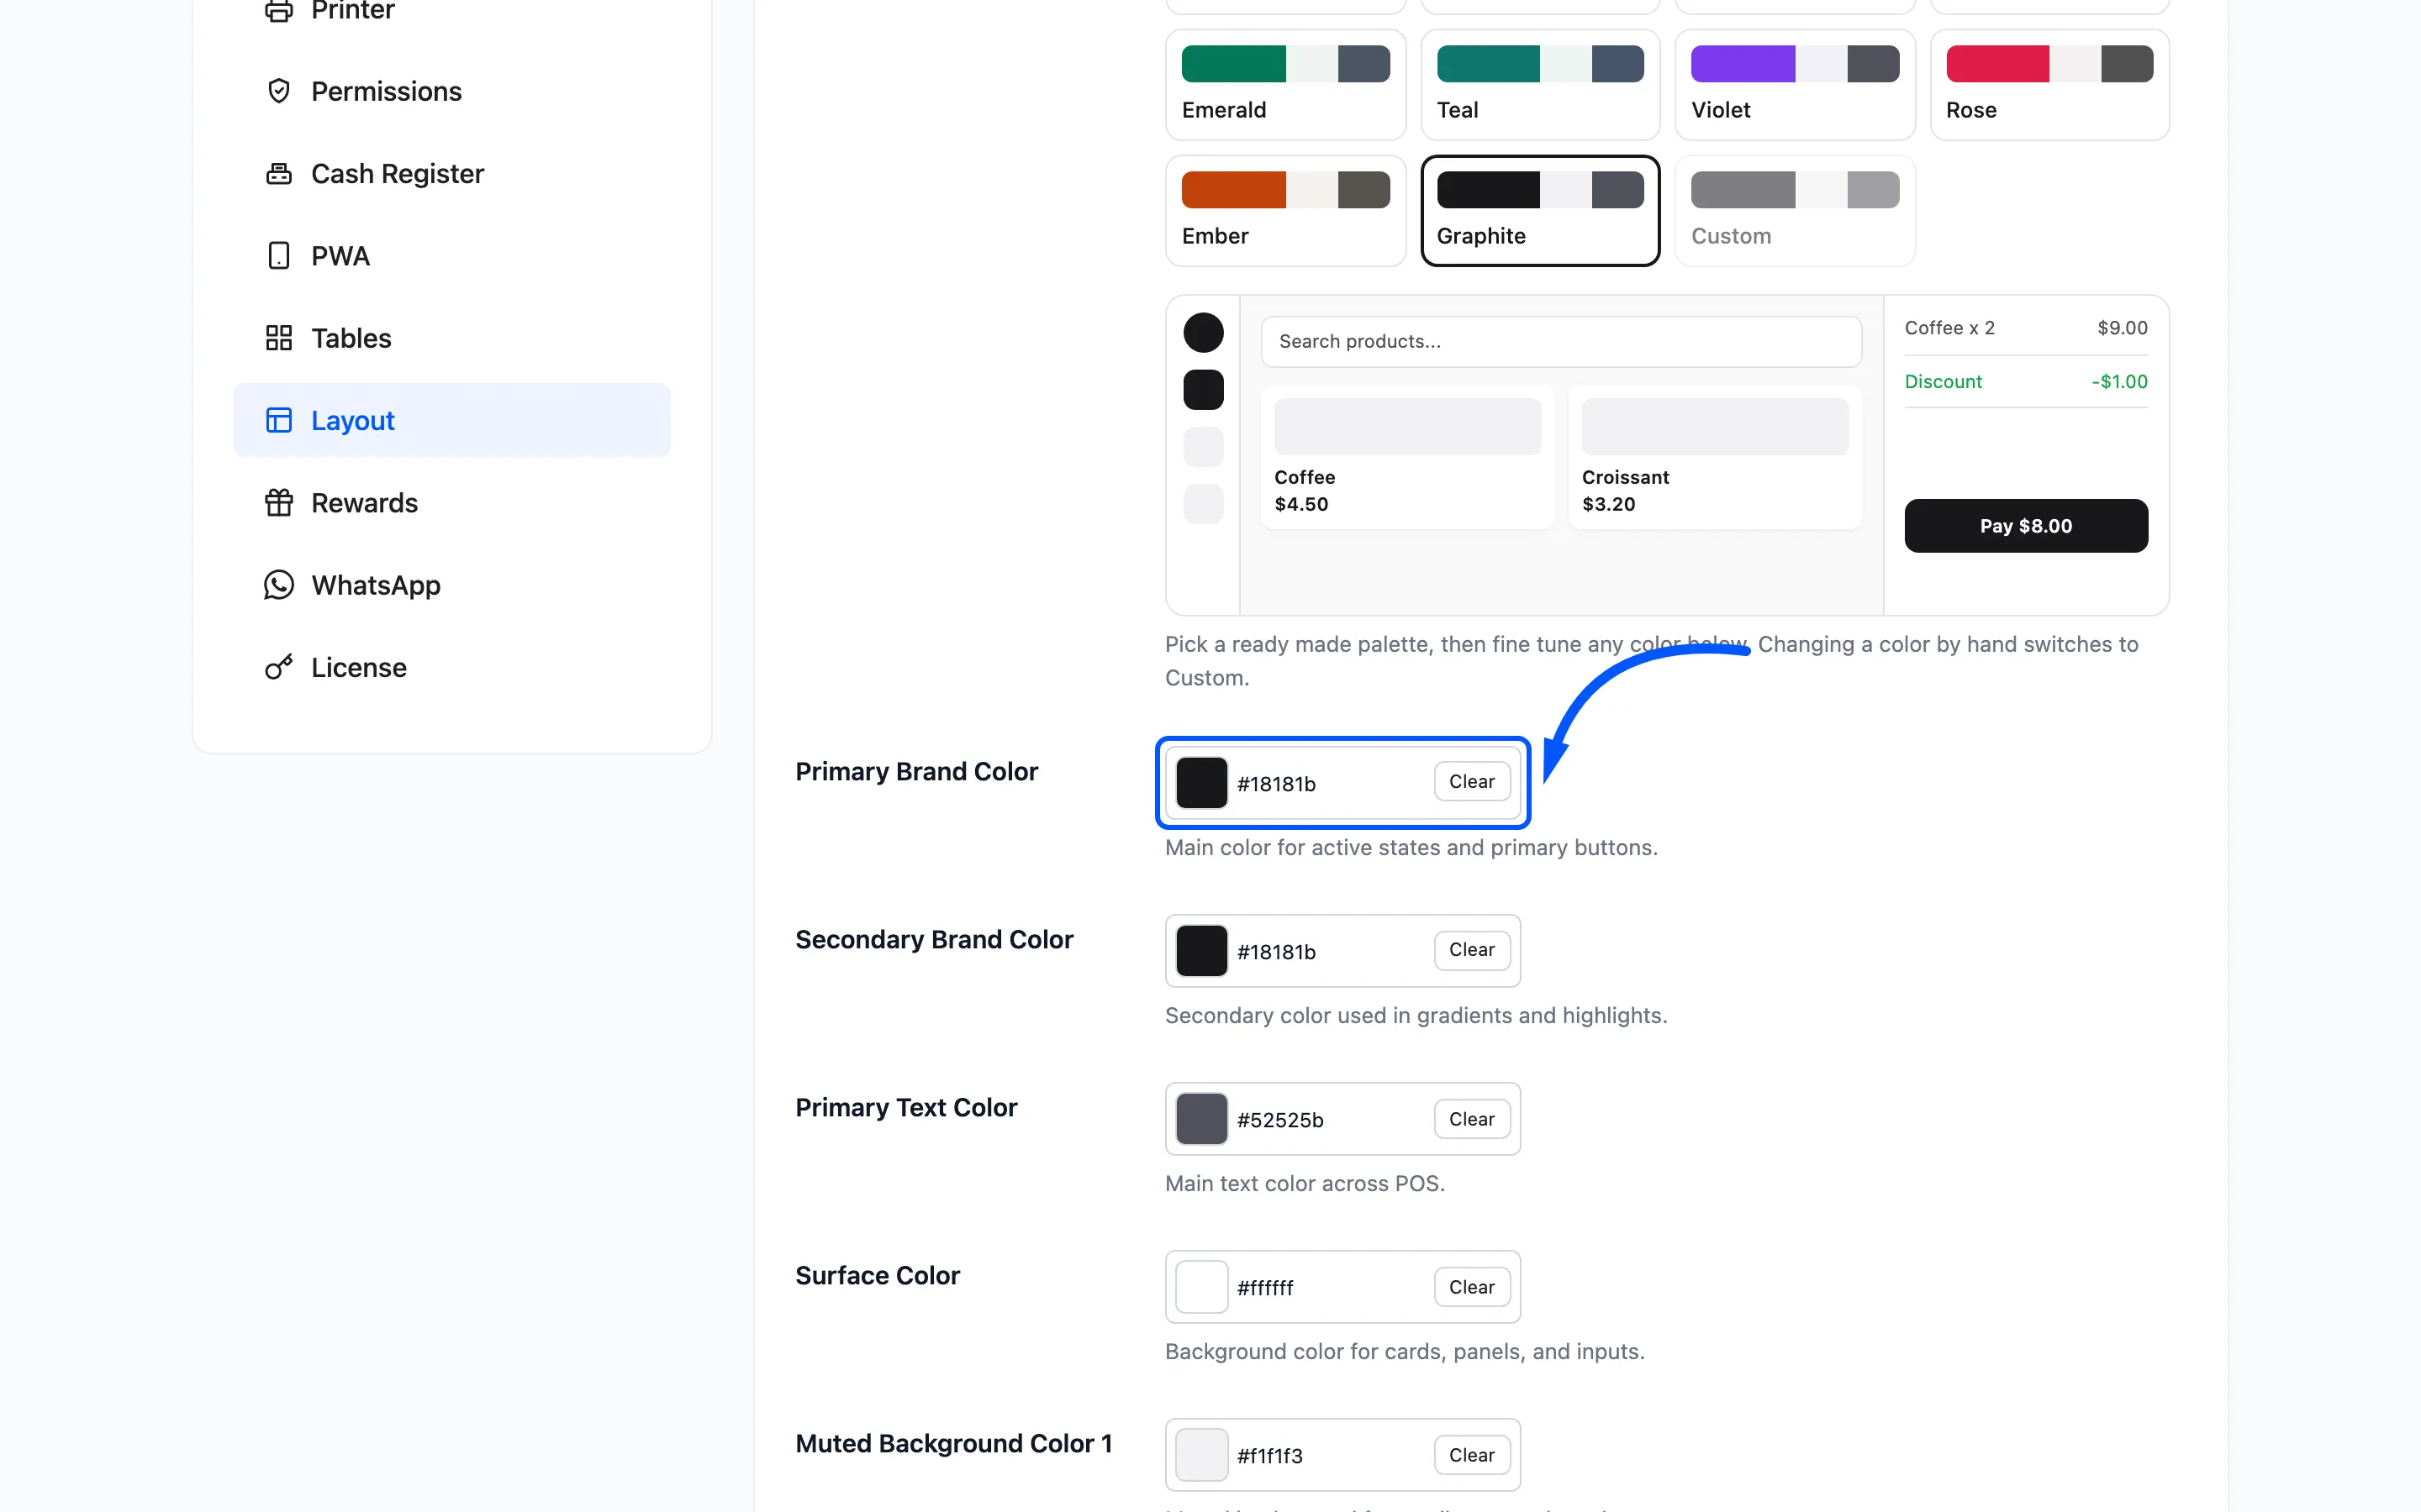This screenshot has width=2421, height=1512.
Task: Click the Pay $8.00 preview button
Action: (x=2026, y=526)
